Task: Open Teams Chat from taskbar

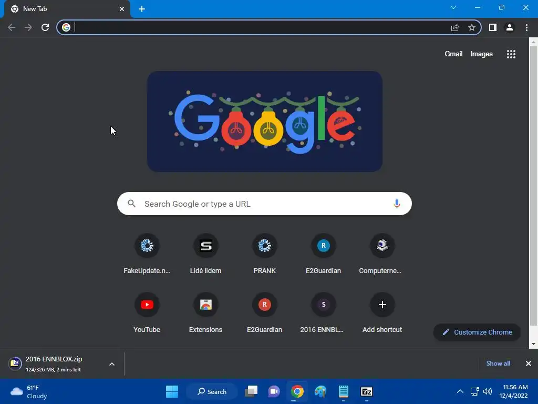Action: coord(274,391)
